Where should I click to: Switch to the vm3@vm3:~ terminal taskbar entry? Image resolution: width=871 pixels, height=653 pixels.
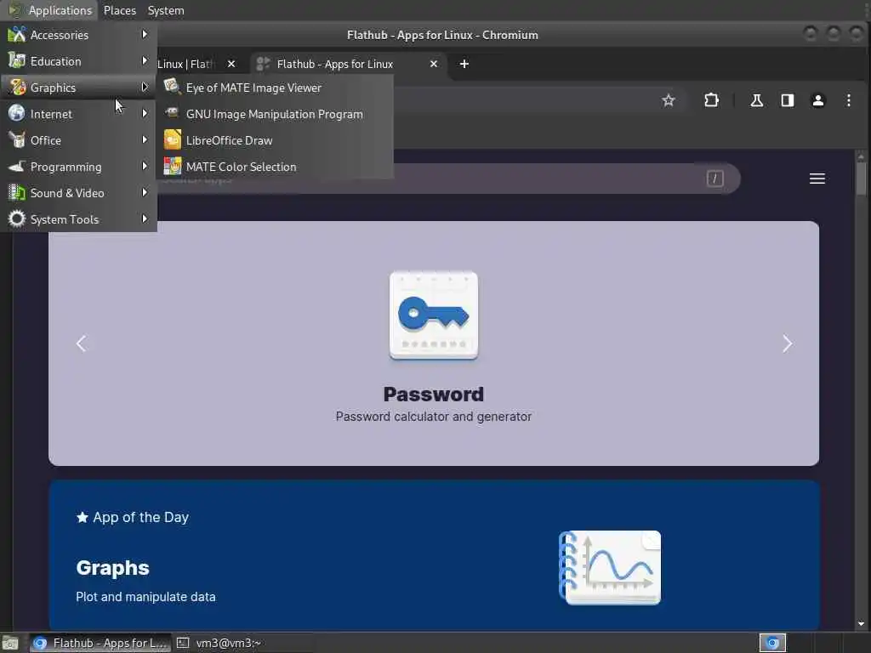point(220,643)
